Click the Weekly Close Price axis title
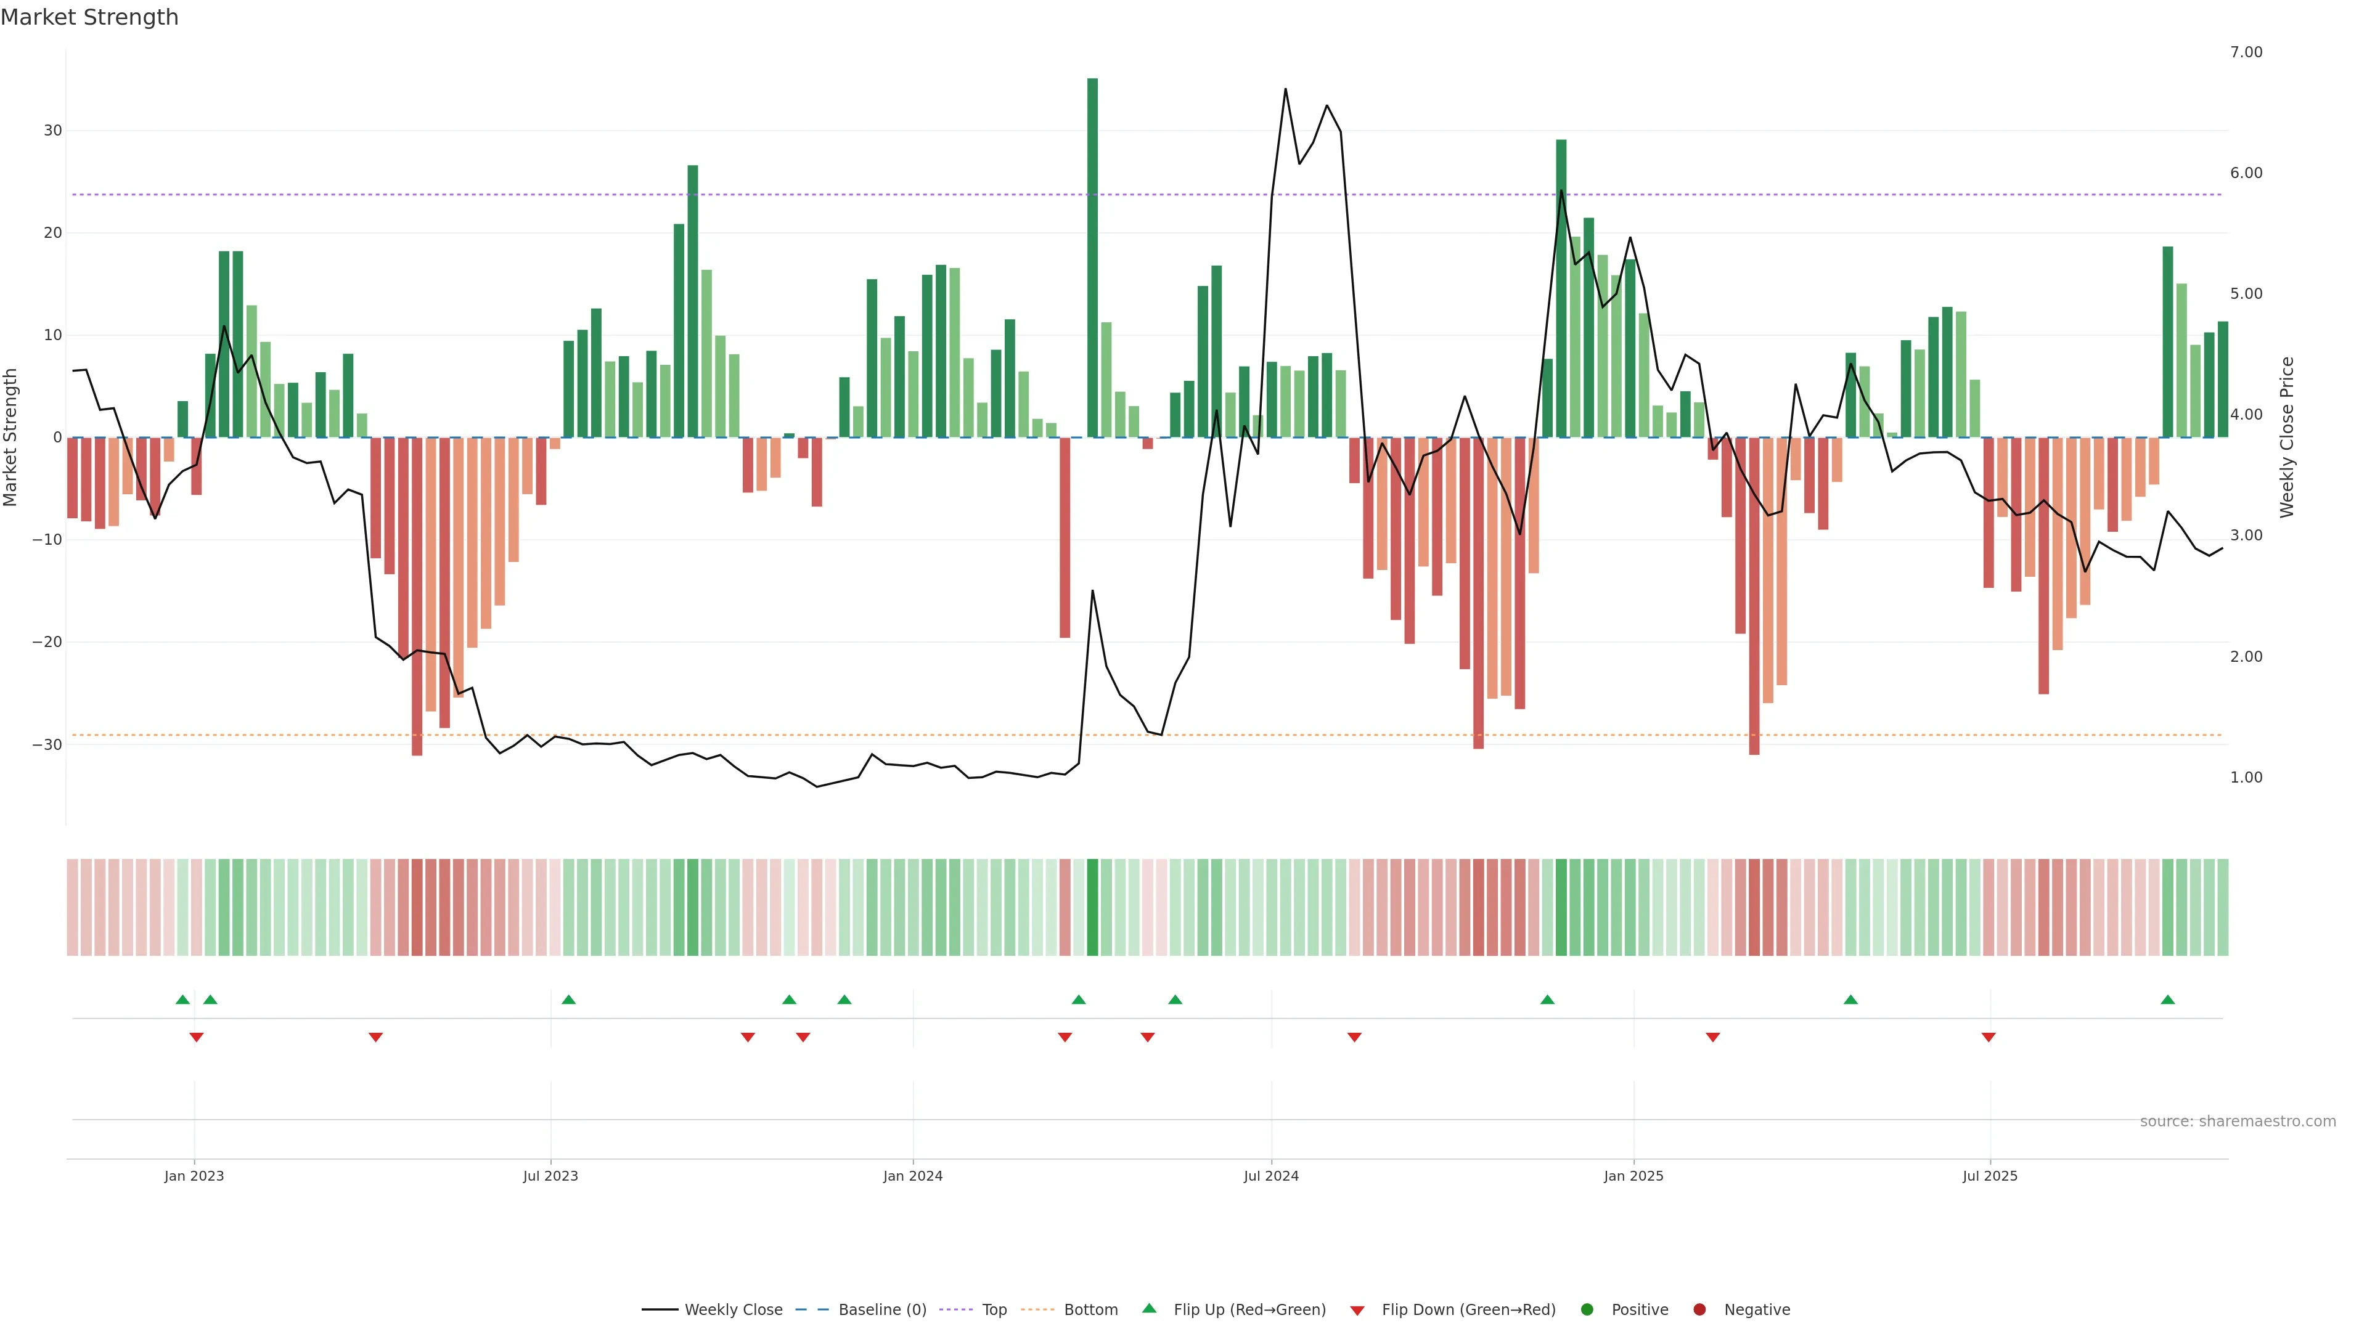 click(2287, 438)
